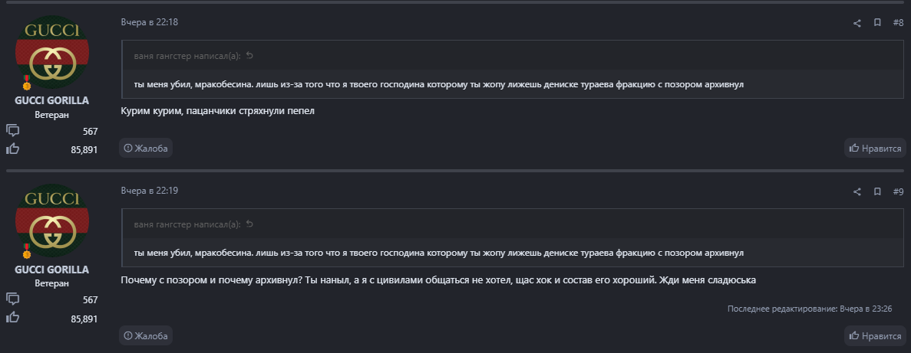Share post #9 using the share icon
The image size is (911, 353).
[x=857, y=191]
